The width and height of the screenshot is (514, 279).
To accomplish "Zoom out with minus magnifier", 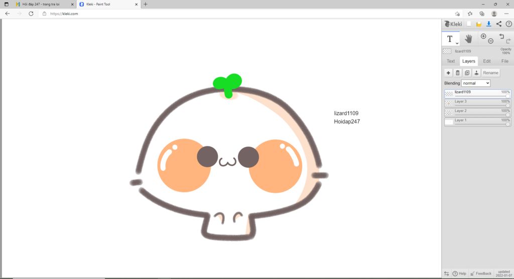I will pos(490,41).
